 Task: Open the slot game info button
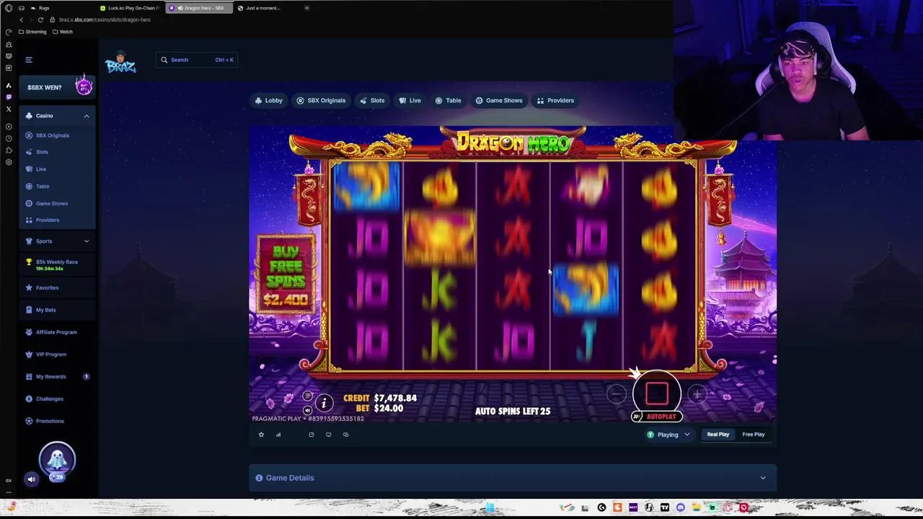pos(324,404)
